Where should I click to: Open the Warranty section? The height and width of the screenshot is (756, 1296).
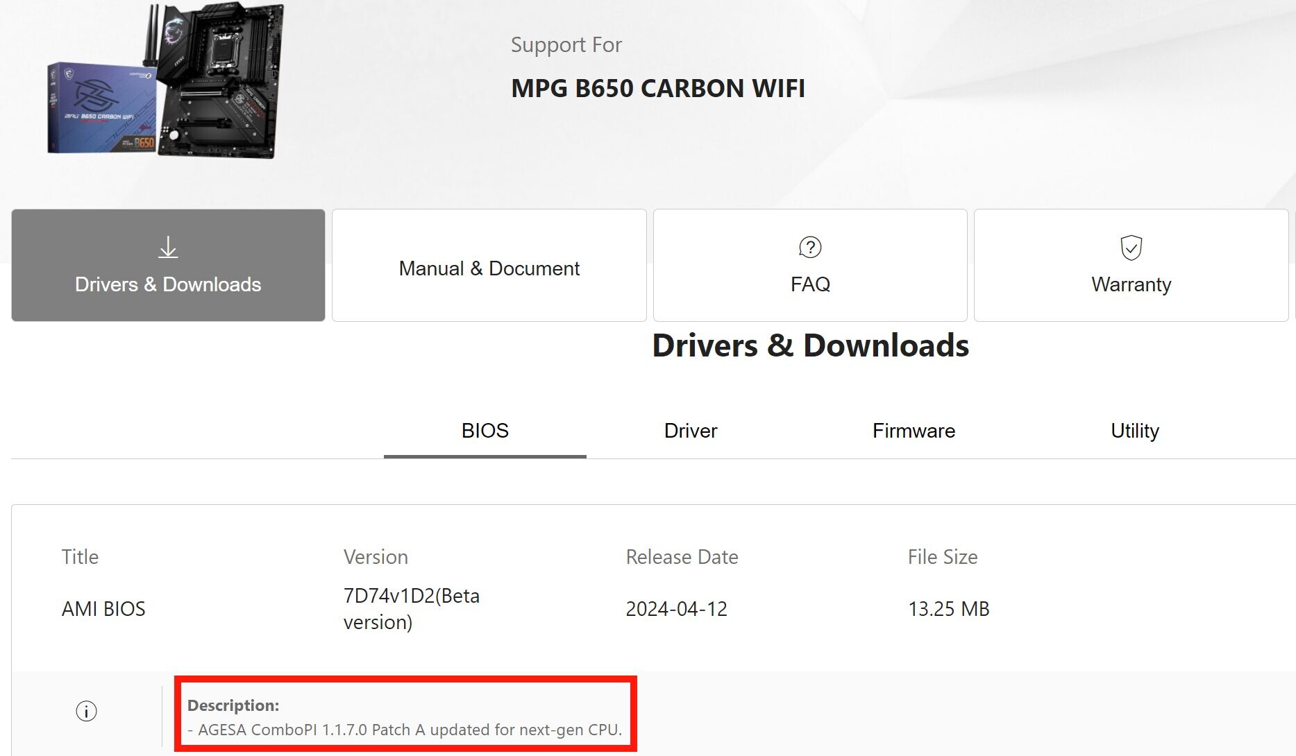(x=1131, y=265)
